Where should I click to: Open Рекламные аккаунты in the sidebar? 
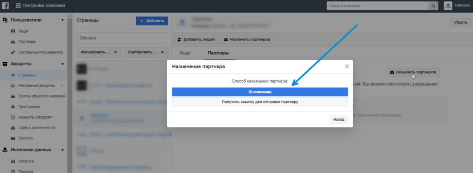36,86
